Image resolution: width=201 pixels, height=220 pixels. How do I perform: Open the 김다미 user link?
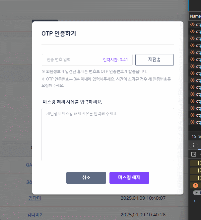click(x=34, y=198)
